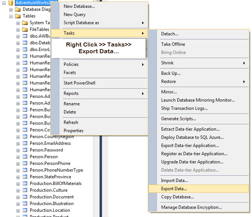252x217 pixels.
Task: Select Facets from context menu
Action: [99, 73]
